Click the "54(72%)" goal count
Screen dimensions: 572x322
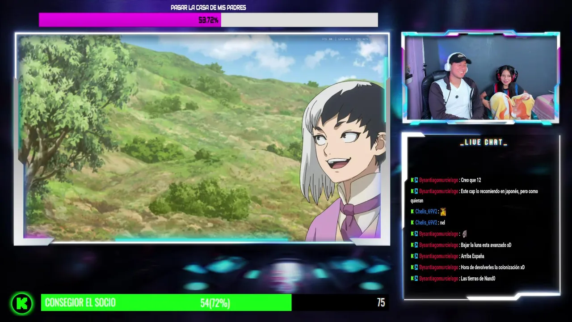pos(215,303)
